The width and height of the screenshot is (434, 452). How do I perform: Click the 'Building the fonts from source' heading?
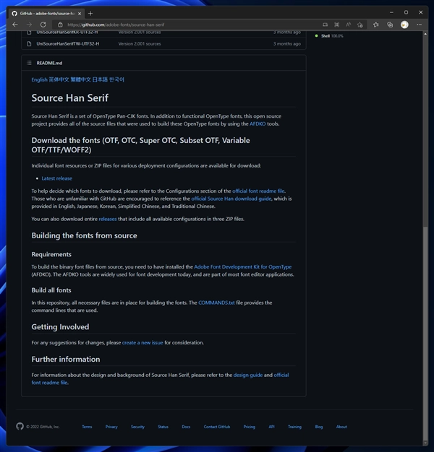coord(85,236)
